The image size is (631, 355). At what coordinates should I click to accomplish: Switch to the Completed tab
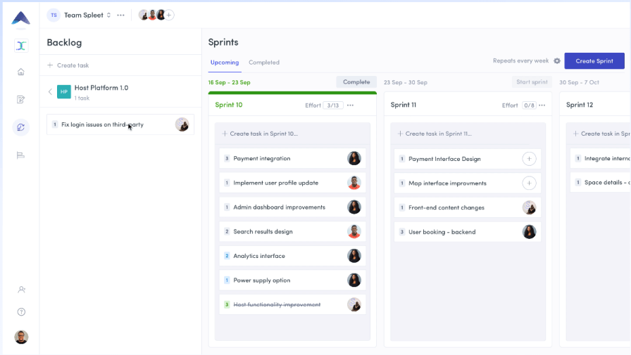tap(264, 63)
